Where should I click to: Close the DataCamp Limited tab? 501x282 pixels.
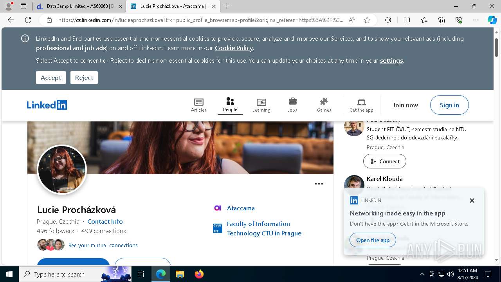pyautogui.click(x=120, y=6)
